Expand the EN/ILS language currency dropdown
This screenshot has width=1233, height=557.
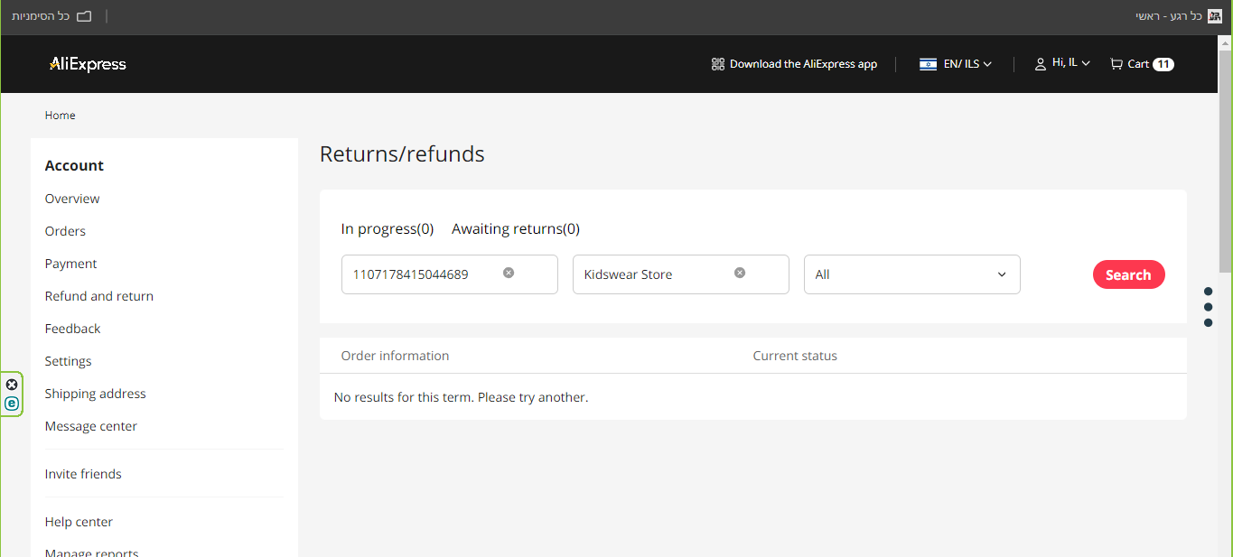point(967,64)
